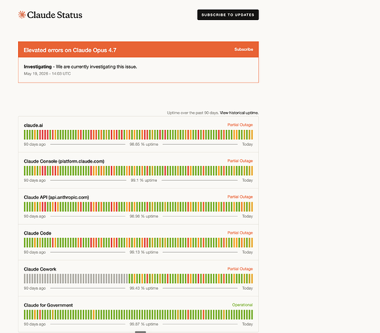
Task: Click the 99.43 % uptime value for Claude Cowork
Action: pyautogui.click(x=144, y=288)
